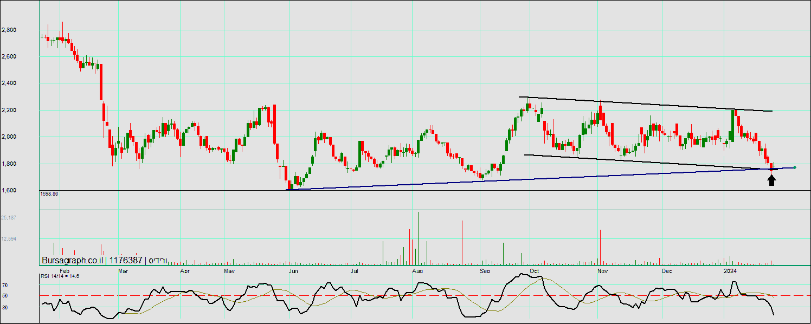The image size is (811, 324).
Task: Click the black up arrow below the last candle
Action: [x=772, y=180]
